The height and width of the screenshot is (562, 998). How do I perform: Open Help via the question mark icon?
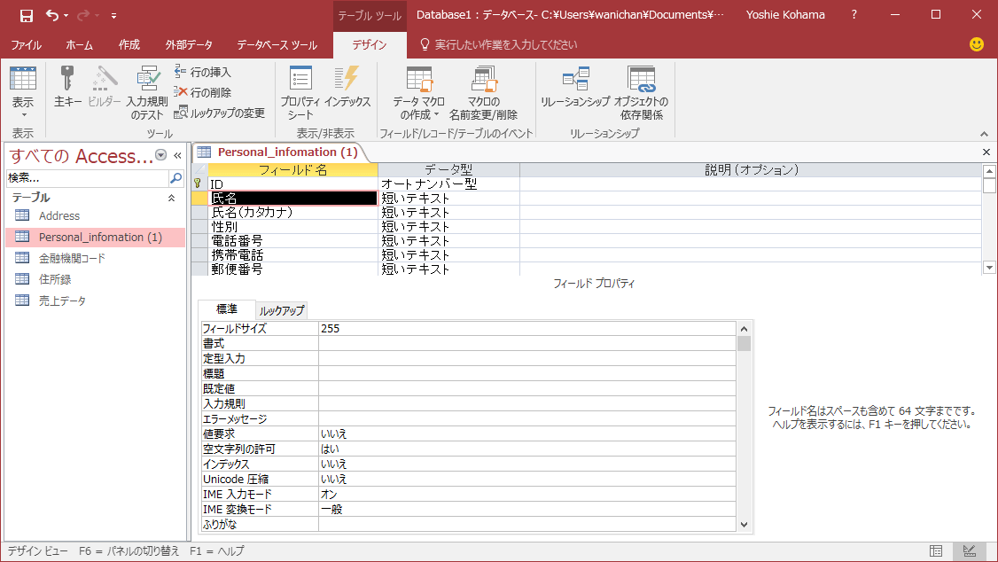tap(854, 15)
